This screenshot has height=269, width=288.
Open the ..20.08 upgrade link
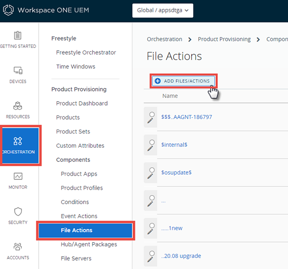[181, 256]
